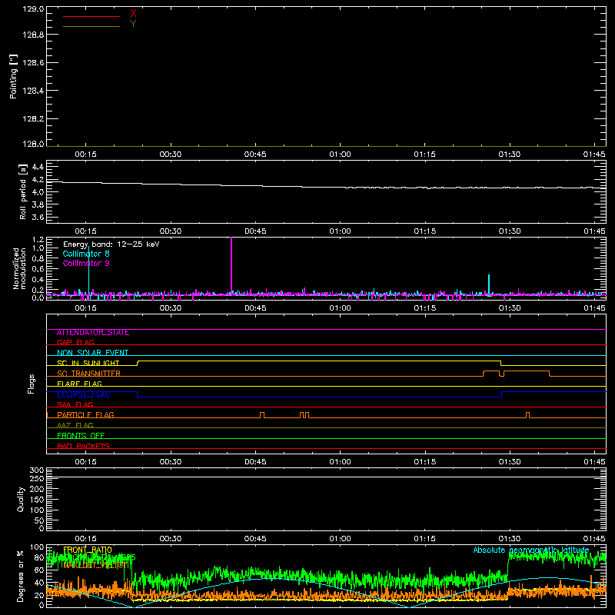
Task: Select the Collimator 9 legend label
Action: [x=86, y=263]
